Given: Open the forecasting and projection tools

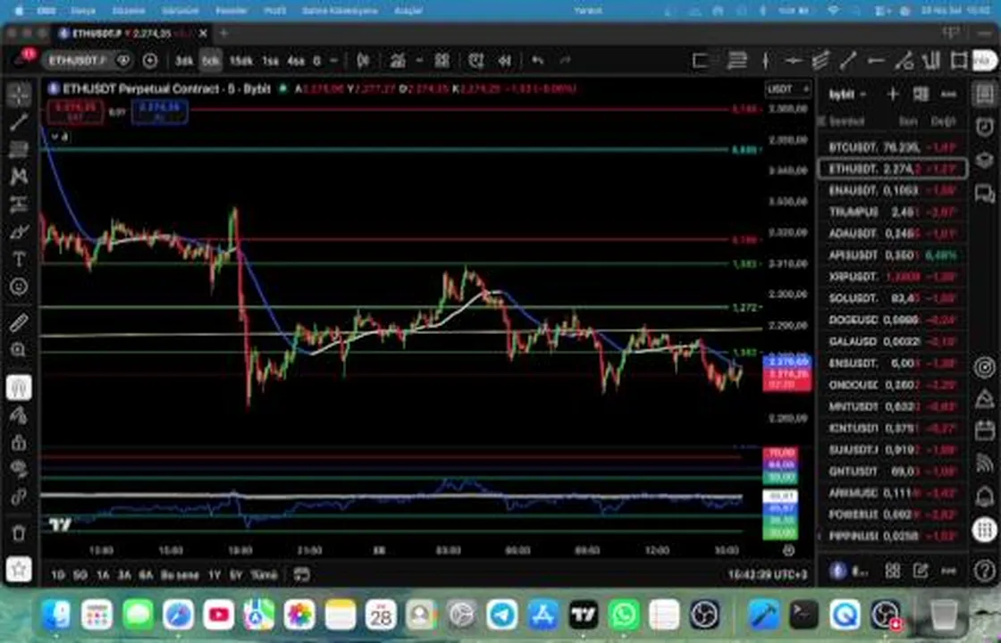Looking at the screenshot, I should coord(19,205).
